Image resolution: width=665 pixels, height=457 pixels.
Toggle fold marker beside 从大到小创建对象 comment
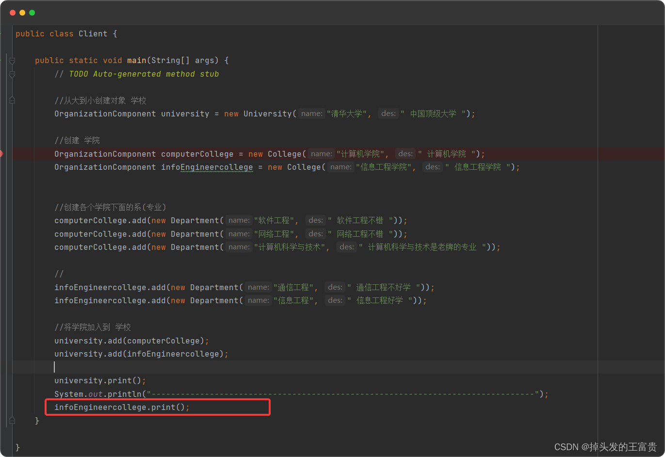pyautogui.click(x=12, y=100)
